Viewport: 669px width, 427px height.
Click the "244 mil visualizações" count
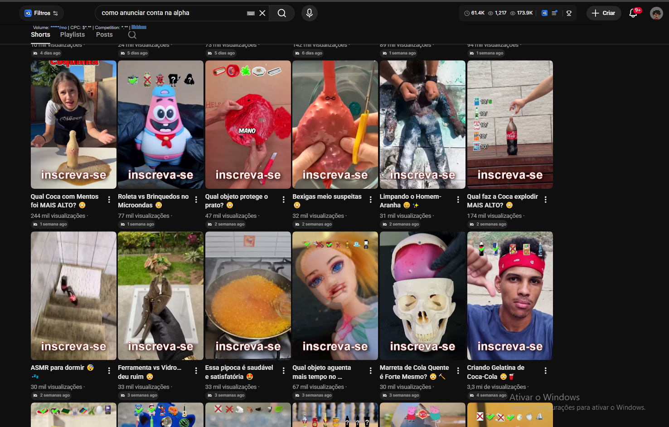pyautogui.click(x=58, y=216)
